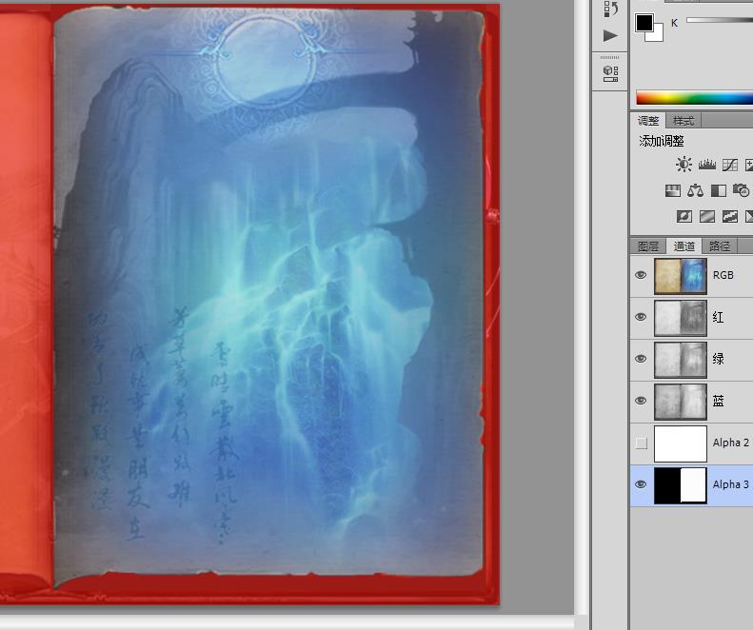Add a Brightness/Contrast adjustment

tap(684, 165)
